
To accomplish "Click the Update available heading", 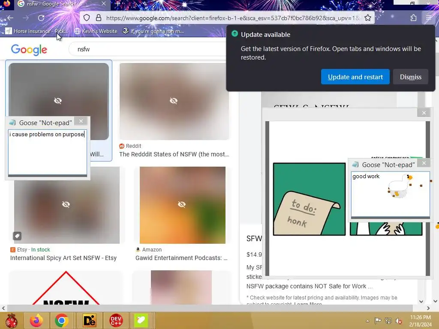I will pos(265,35).
